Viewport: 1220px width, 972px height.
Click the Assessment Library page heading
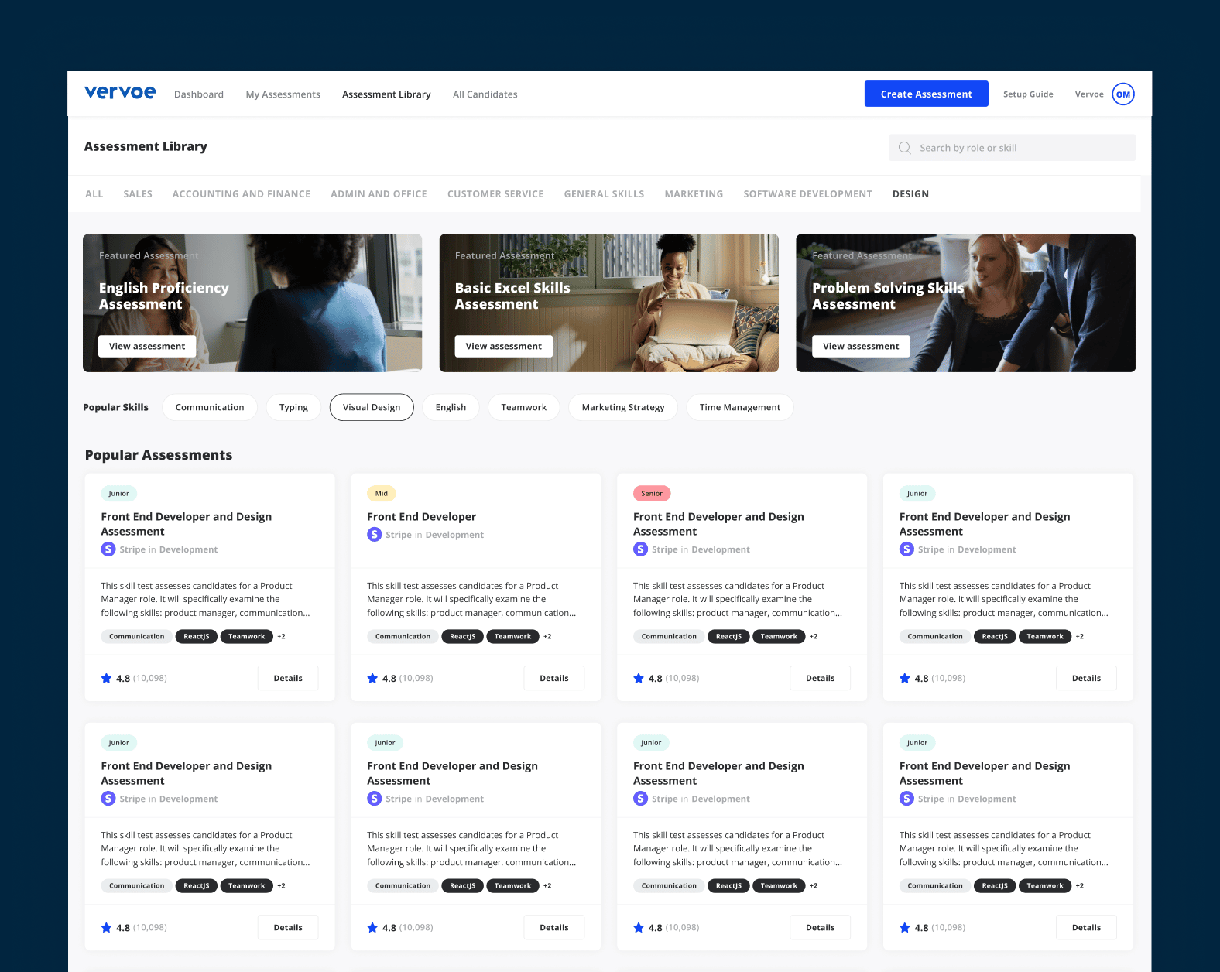point(146,146)
